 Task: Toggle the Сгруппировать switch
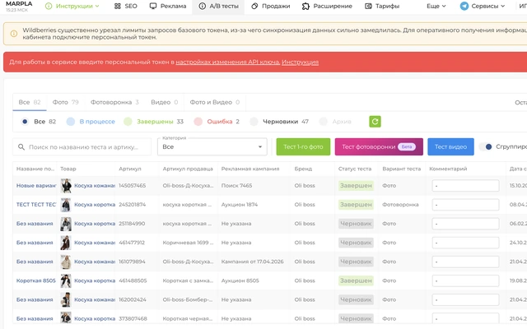(486, 146)
